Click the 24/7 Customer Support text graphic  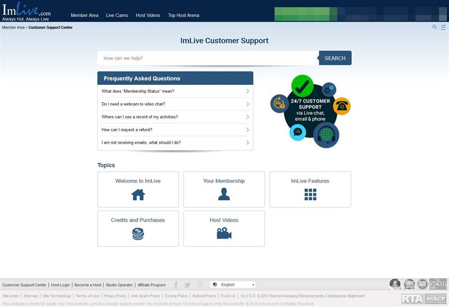310,110
